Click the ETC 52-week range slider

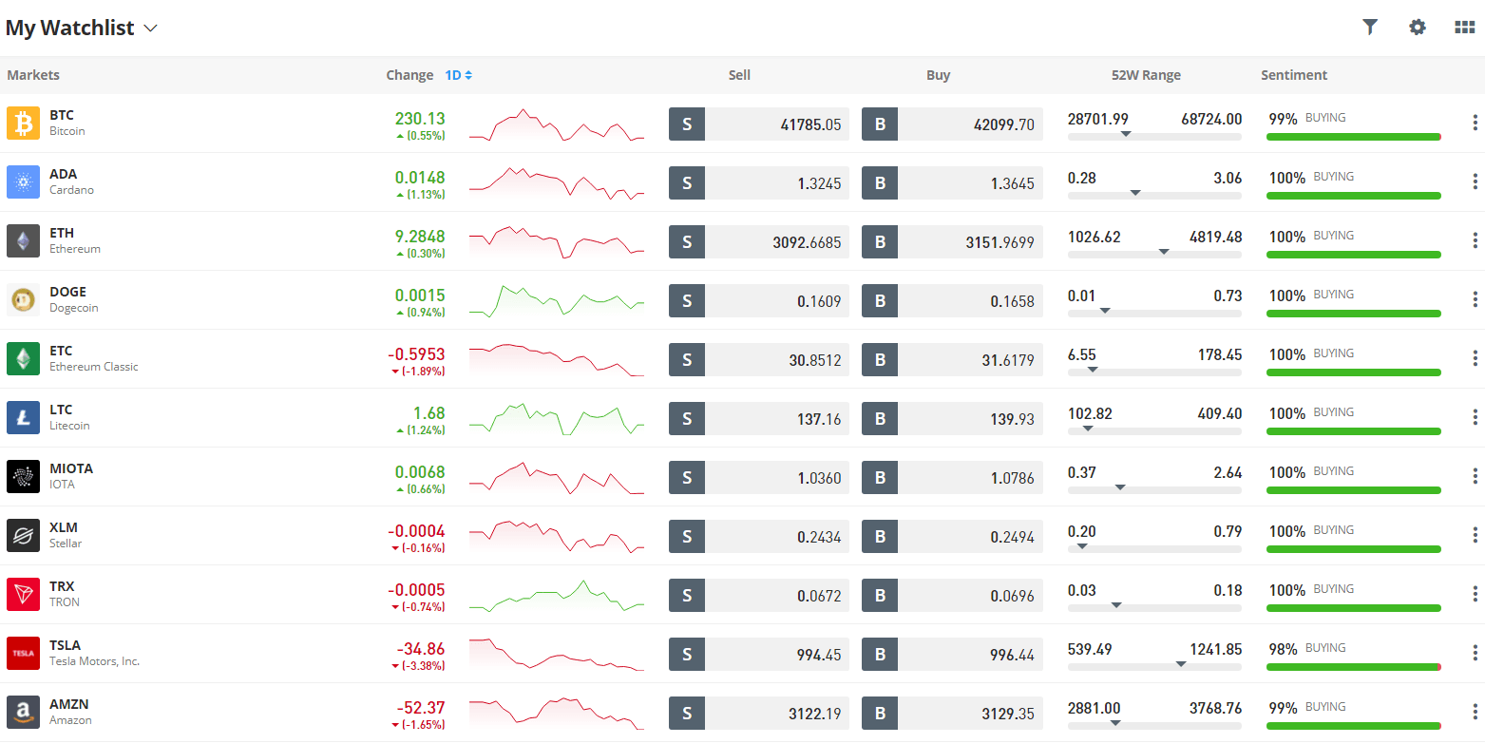1153,371
